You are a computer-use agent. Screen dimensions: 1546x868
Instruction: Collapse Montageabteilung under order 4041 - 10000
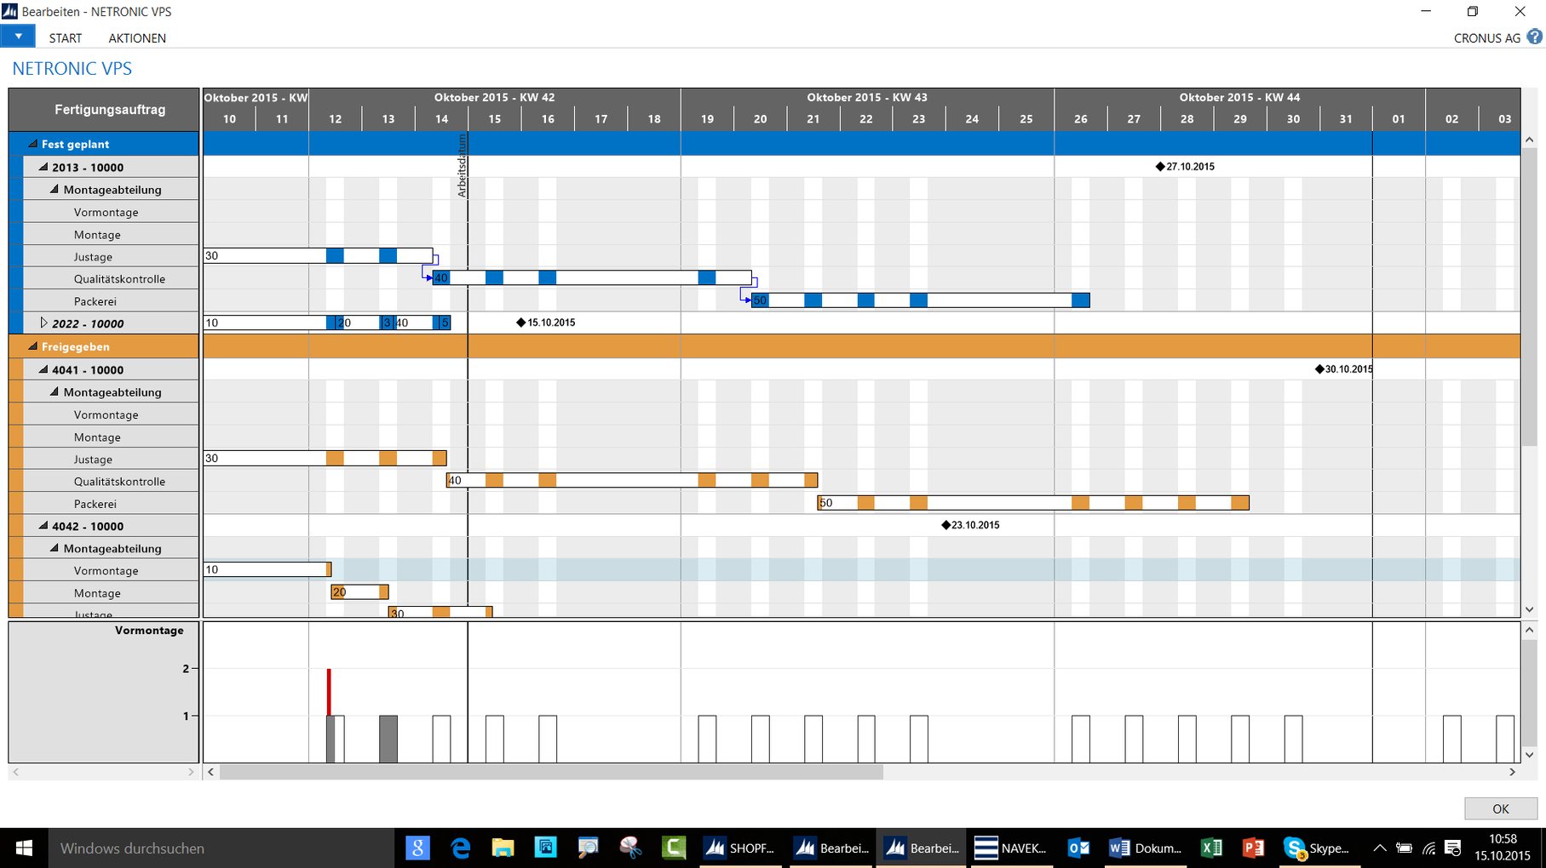(53, 391)
